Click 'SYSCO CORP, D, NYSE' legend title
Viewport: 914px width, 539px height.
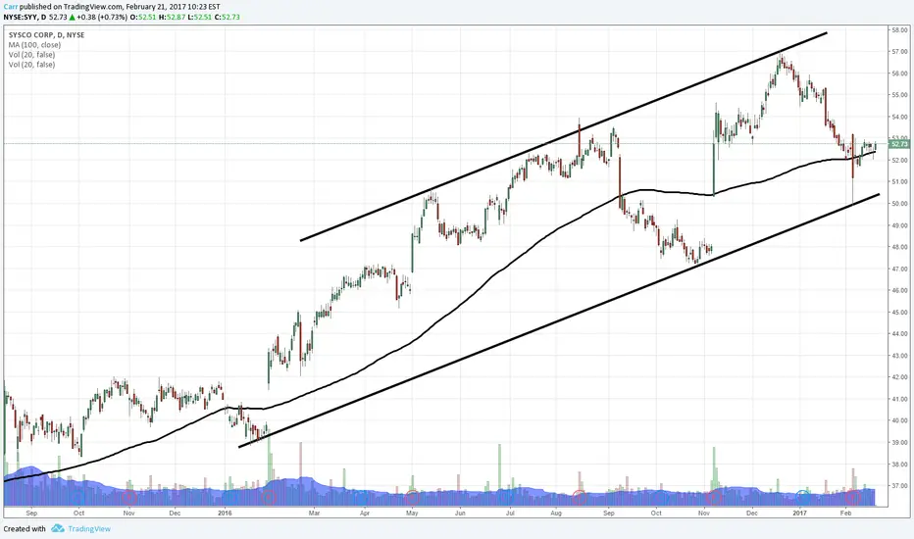click(x=47, y=35)
